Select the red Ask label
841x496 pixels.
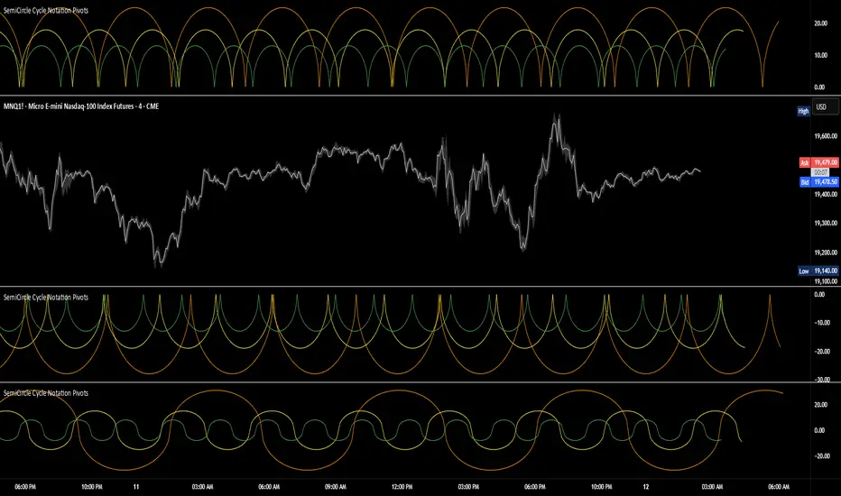click(x=803, y=162)
